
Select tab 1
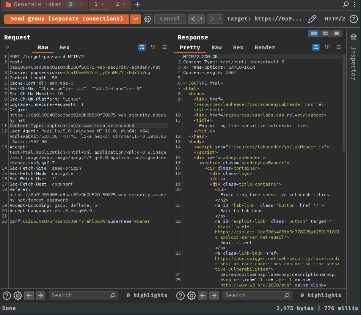pyautogui.click(x=96, y=4)
